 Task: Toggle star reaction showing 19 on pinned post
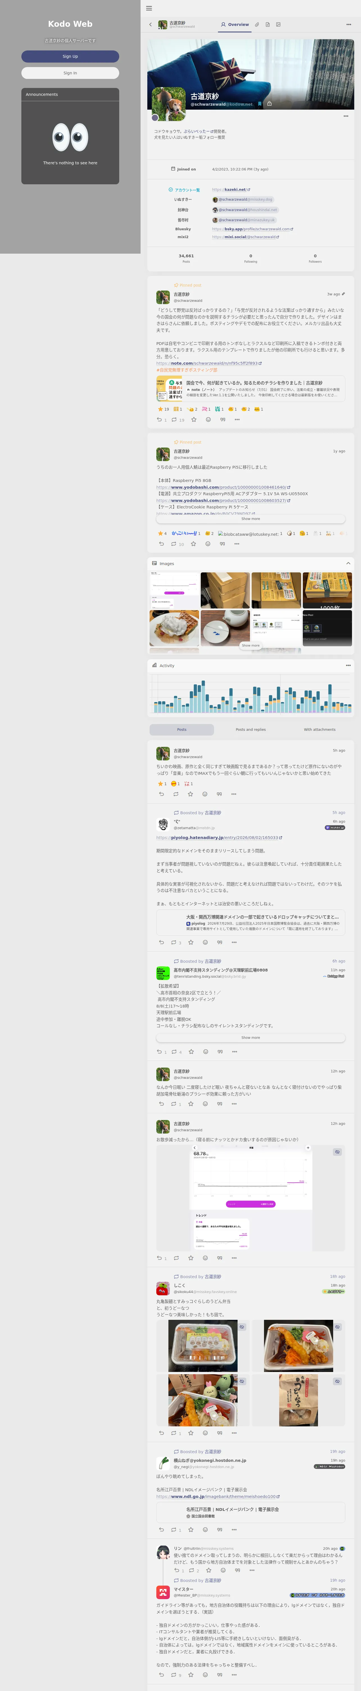pyautogui.click(x=163, y=409)
